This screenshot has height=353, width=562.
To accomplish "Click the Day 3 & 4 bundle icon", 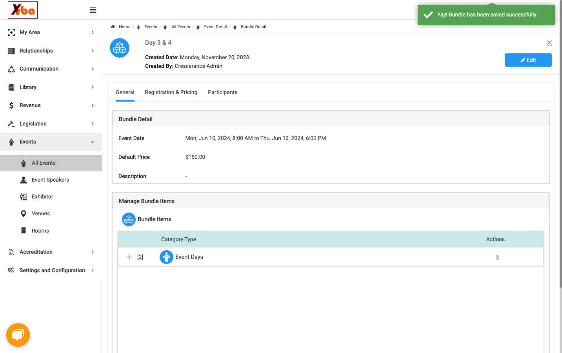I will (x=120, y=48).
